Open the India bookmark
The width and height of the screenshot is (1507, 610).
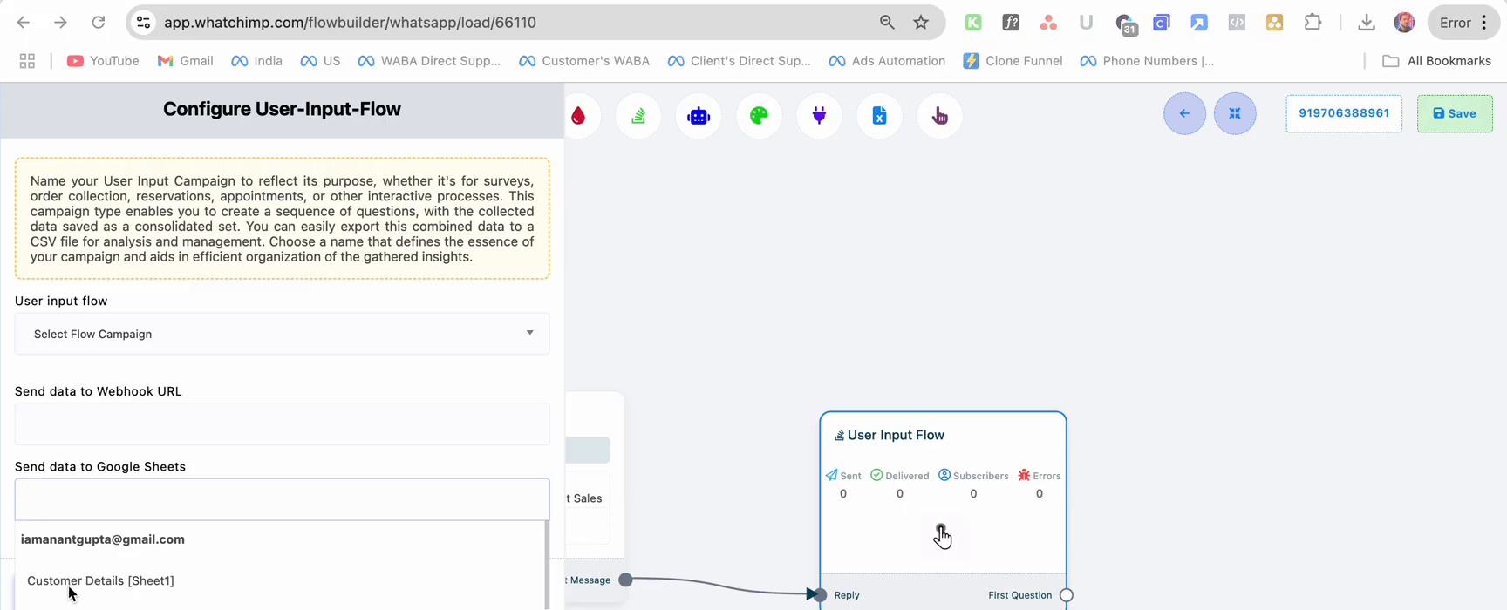(x=256, y=61)
